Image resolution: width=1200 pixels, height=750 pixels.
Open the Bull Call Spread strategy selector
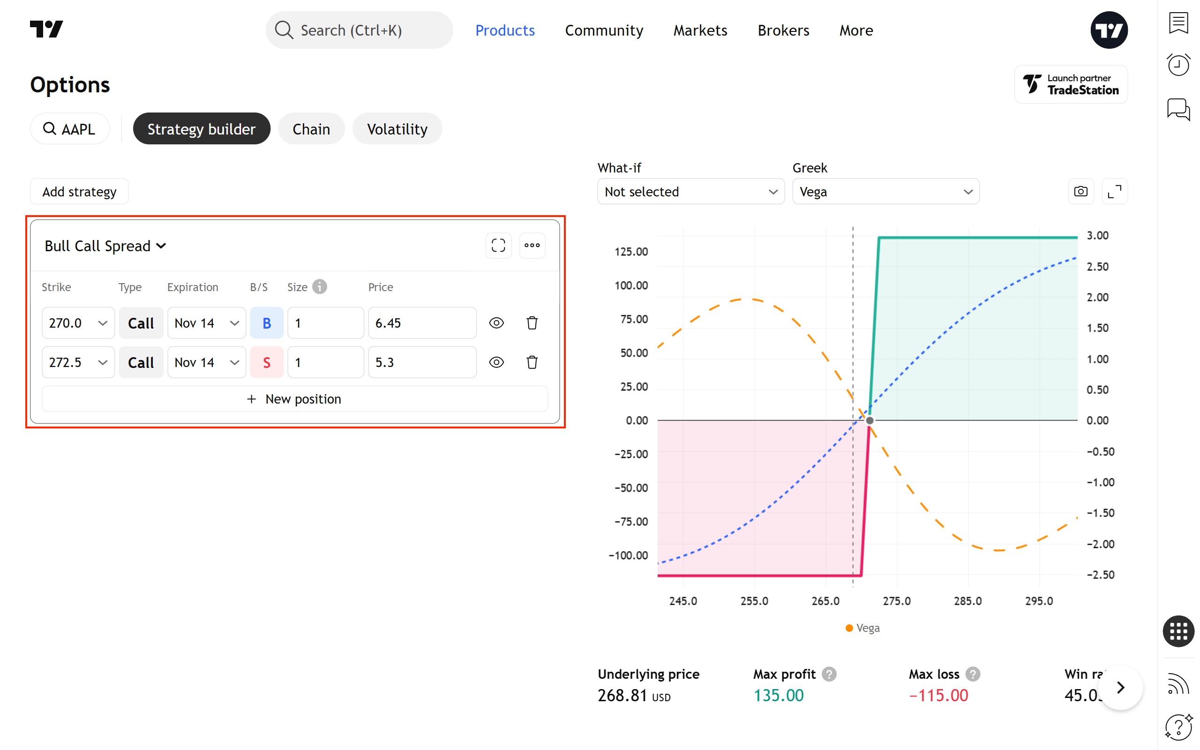click(105, 246)
